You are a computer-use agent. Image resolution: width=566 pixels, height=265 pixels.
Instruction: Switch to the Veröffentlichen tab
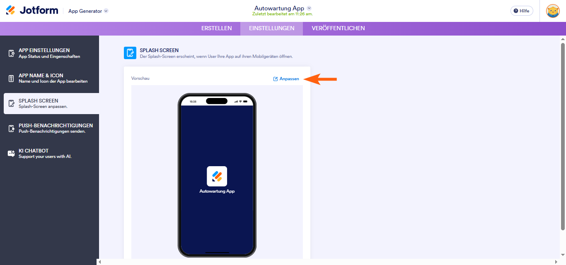coord(339,29)
